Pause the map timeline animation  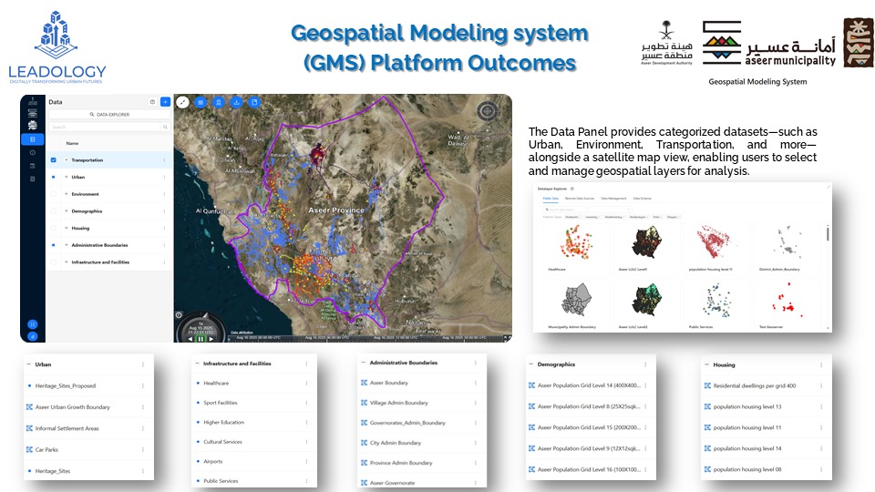tap(202, 338)
